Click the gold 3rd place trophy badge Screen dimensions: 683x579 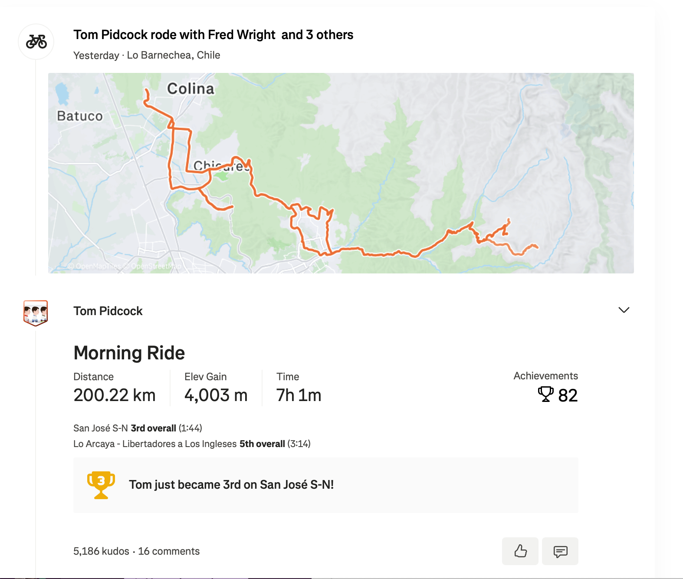101,485
